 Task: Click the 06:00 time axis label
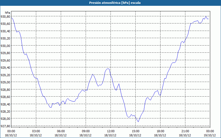point(61,131)
